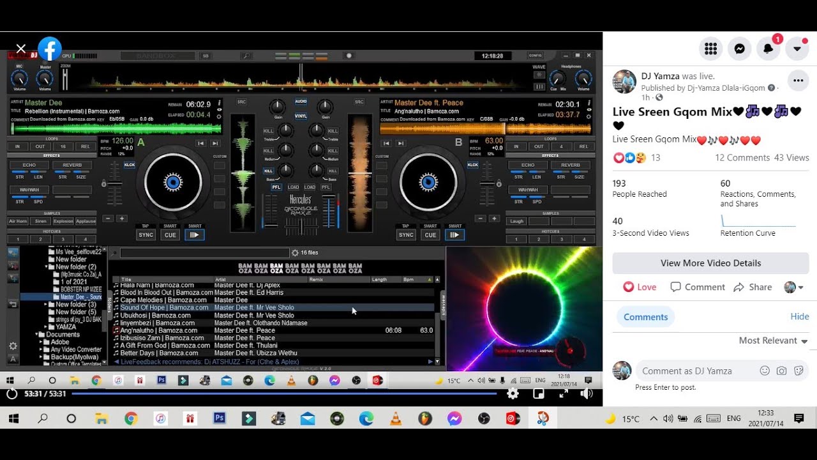Skip to previous track on deck A

[201, 143]
